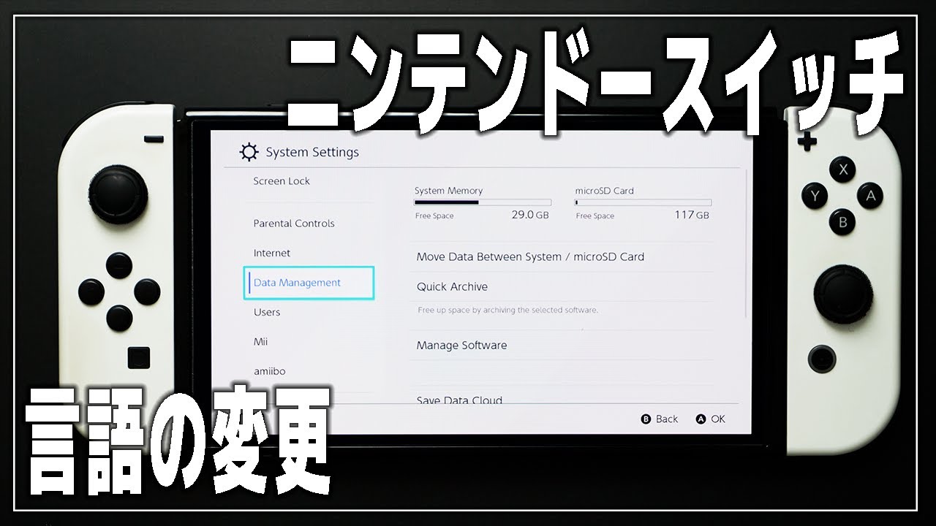Viewport: 936px width, 526px height.
Task: Open Manage Software
Action: [x=461, y=345]
